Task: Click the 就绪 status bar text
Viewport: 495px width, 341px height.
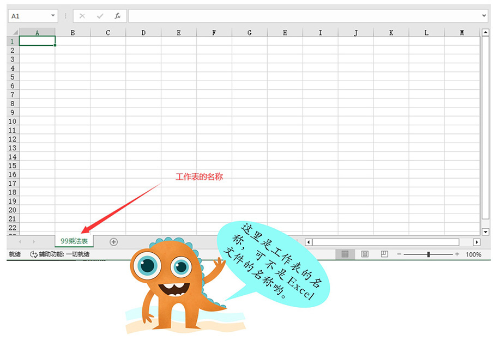Action: [x=15, y=254]
